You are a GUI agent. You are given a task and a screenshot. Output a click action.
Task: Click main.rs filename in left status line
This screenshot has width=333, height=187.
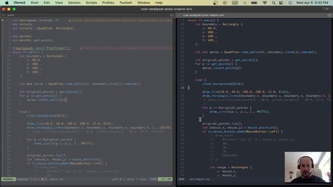point(57,179)
